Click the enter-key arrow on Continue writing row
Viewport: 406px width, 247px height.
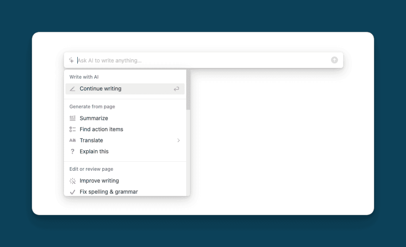coord(176,89)
